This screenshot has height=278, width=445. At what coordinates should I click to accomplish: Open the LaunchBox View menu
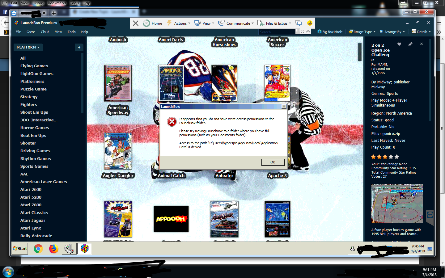click(58, 32)
